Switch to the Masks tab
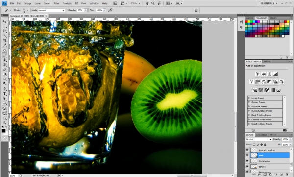Screen dimensions: 294x177 267,61
